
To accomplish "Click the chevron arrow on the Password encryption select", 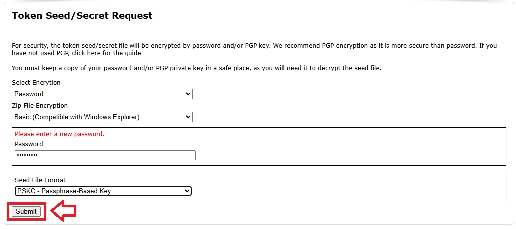I will tap(187, 94).
